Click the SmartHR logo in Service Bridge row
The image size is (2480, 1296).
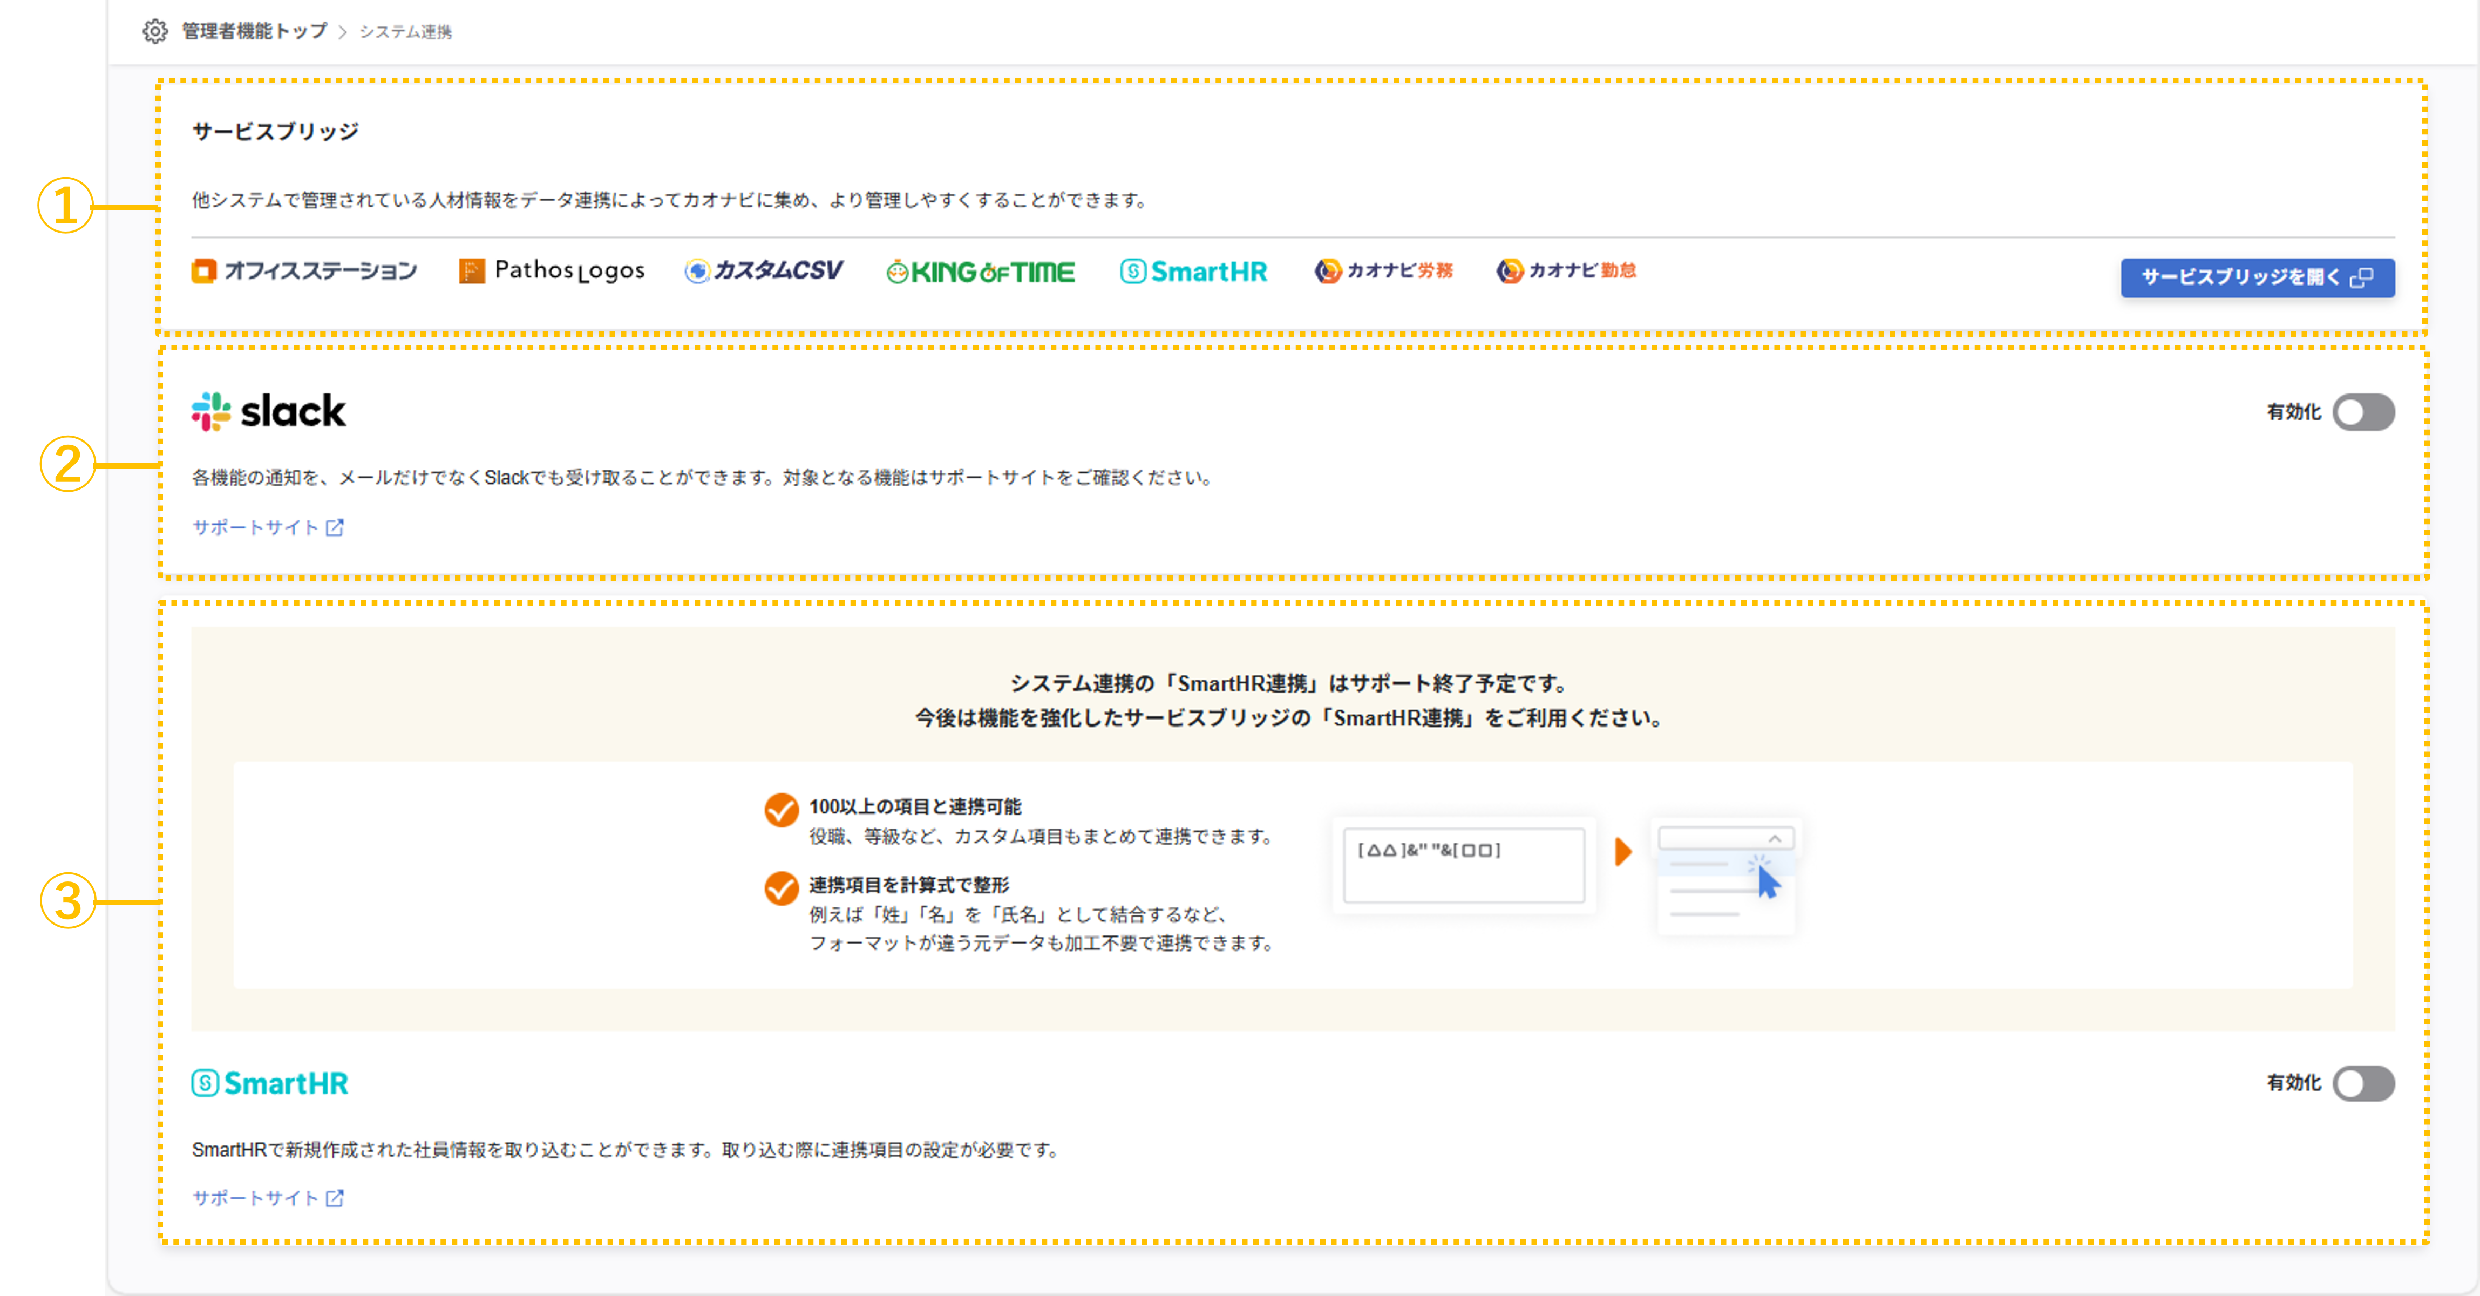point(1194,273)
